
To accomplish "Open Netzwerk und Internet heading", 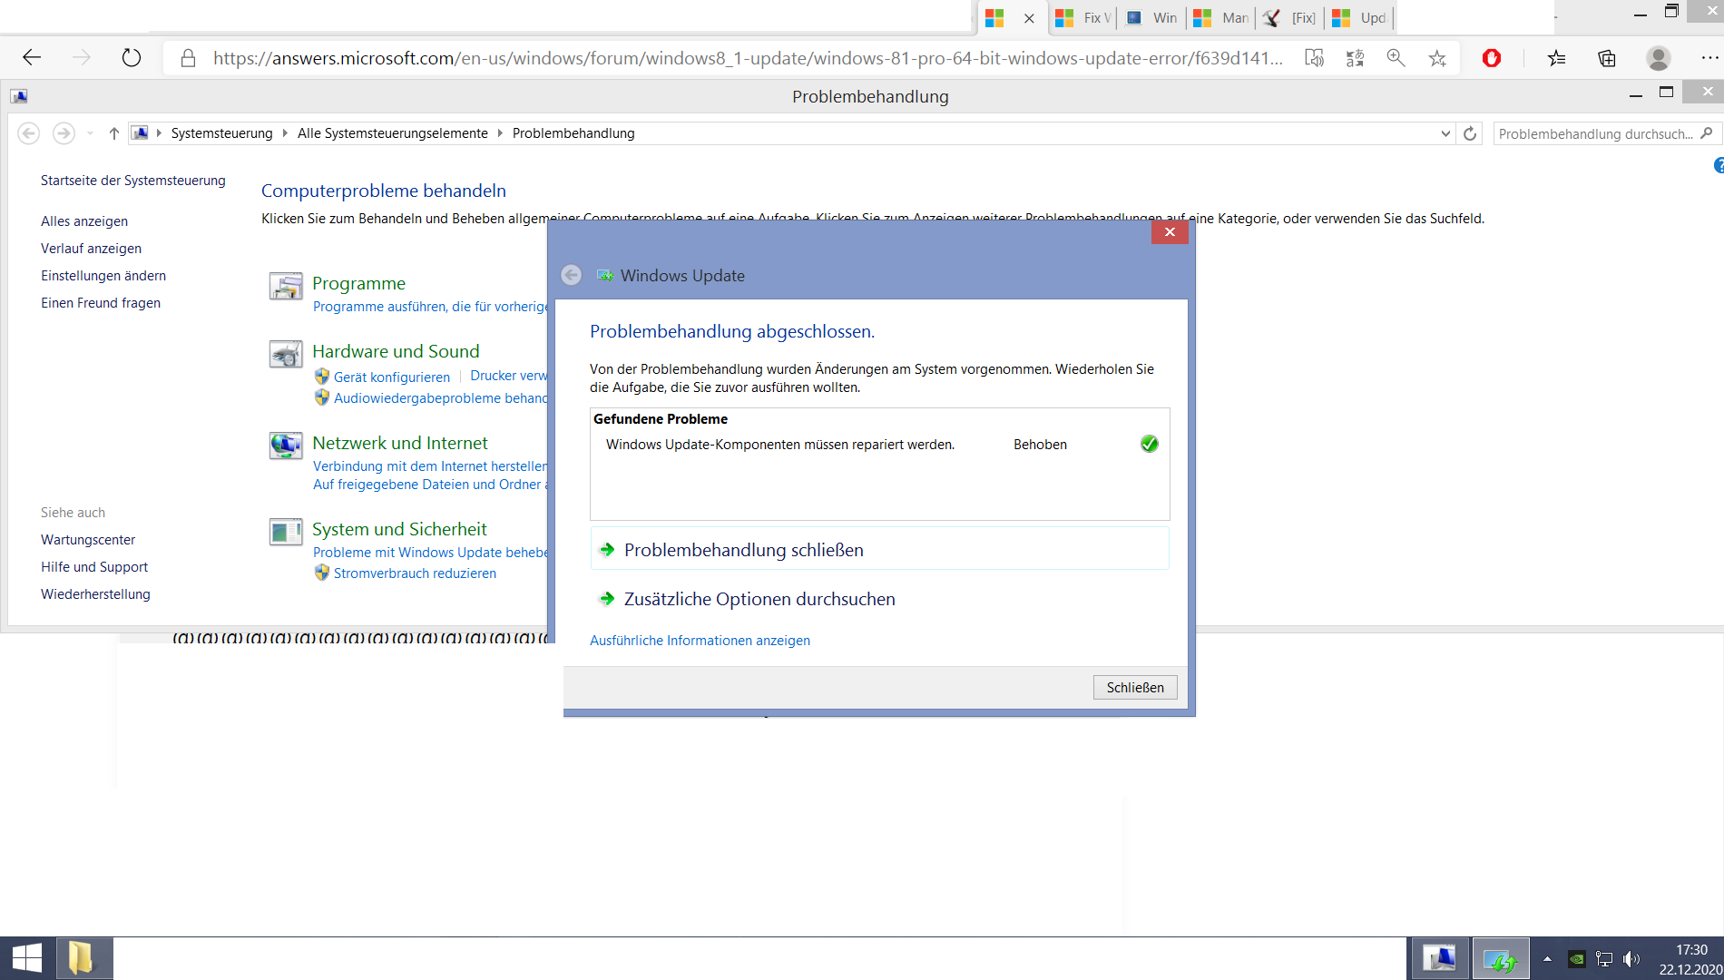I will pos(400,443).
